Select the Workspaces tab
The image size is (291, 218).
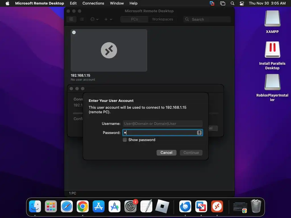coord(163,19)
